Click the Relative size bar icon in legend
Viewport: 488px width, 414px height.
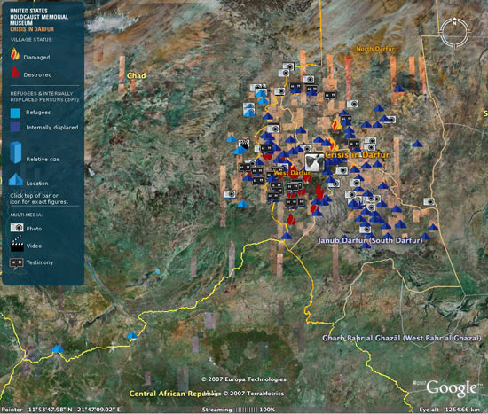click(16, 152)
